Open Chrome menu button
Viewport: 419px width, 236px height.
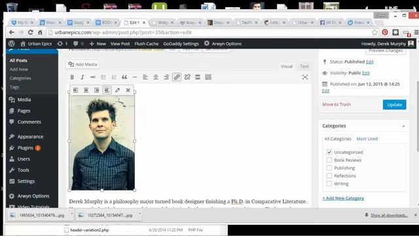click(x=416, y=32)
